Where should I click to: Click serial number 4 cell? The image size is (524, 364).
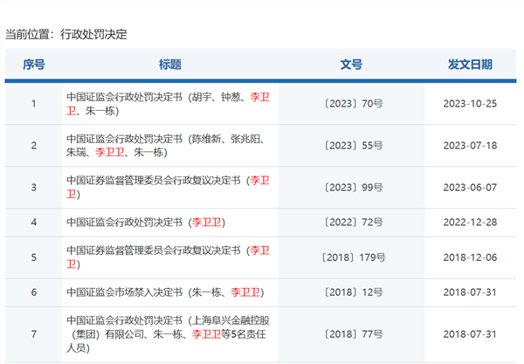click(34, 223)
